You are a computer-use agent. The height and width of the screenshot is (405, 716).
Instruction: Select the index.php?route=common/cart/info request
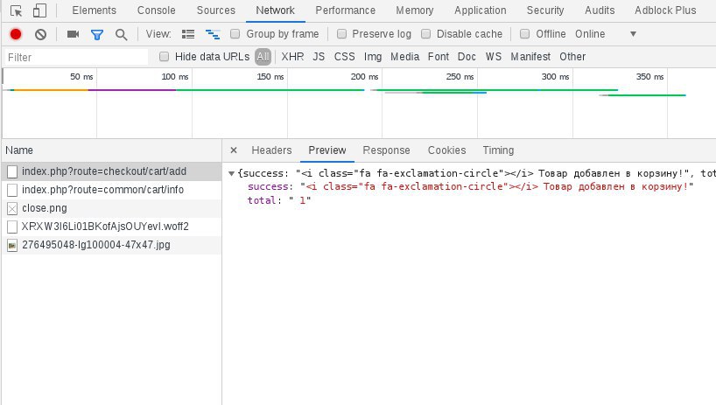click(x=111, y=190)
